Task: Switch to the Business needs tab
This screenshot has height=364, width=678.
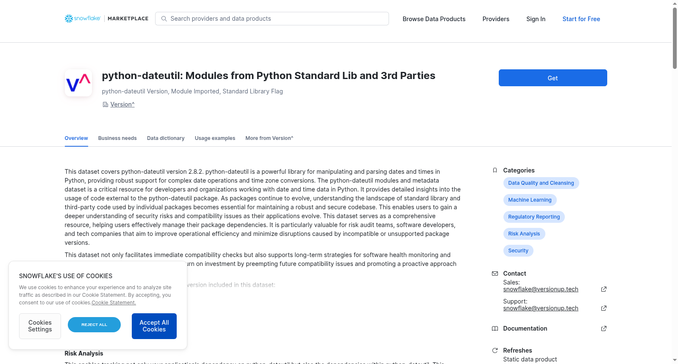Action: point(117,138)
